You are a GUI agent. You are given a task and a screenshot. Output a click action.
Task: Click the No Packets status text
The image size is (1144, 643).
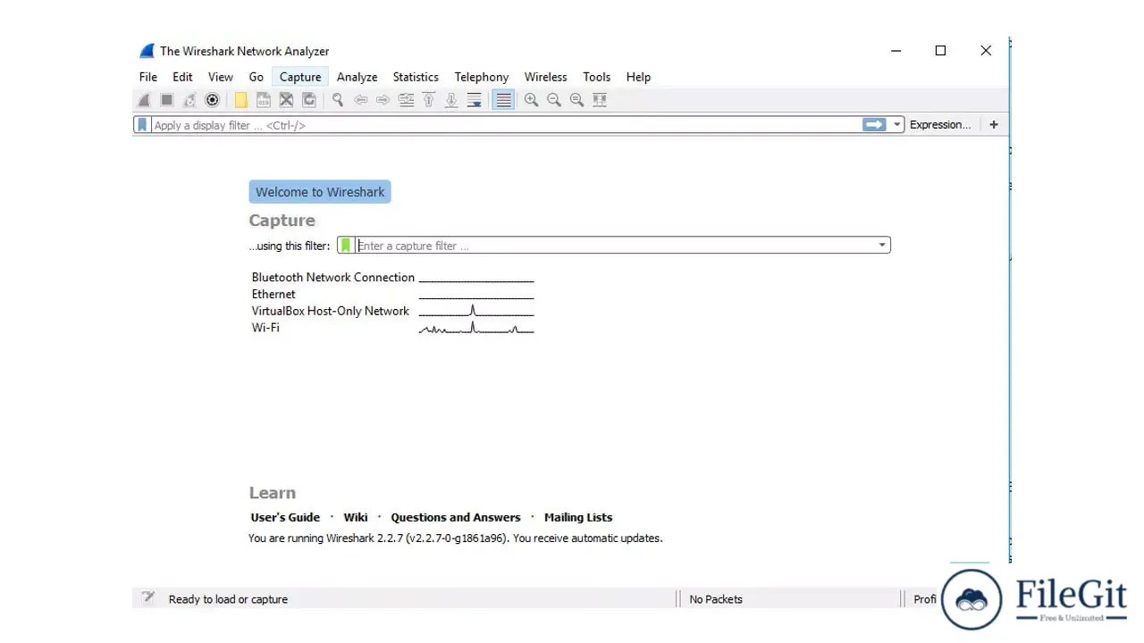(x=716, y=599)
